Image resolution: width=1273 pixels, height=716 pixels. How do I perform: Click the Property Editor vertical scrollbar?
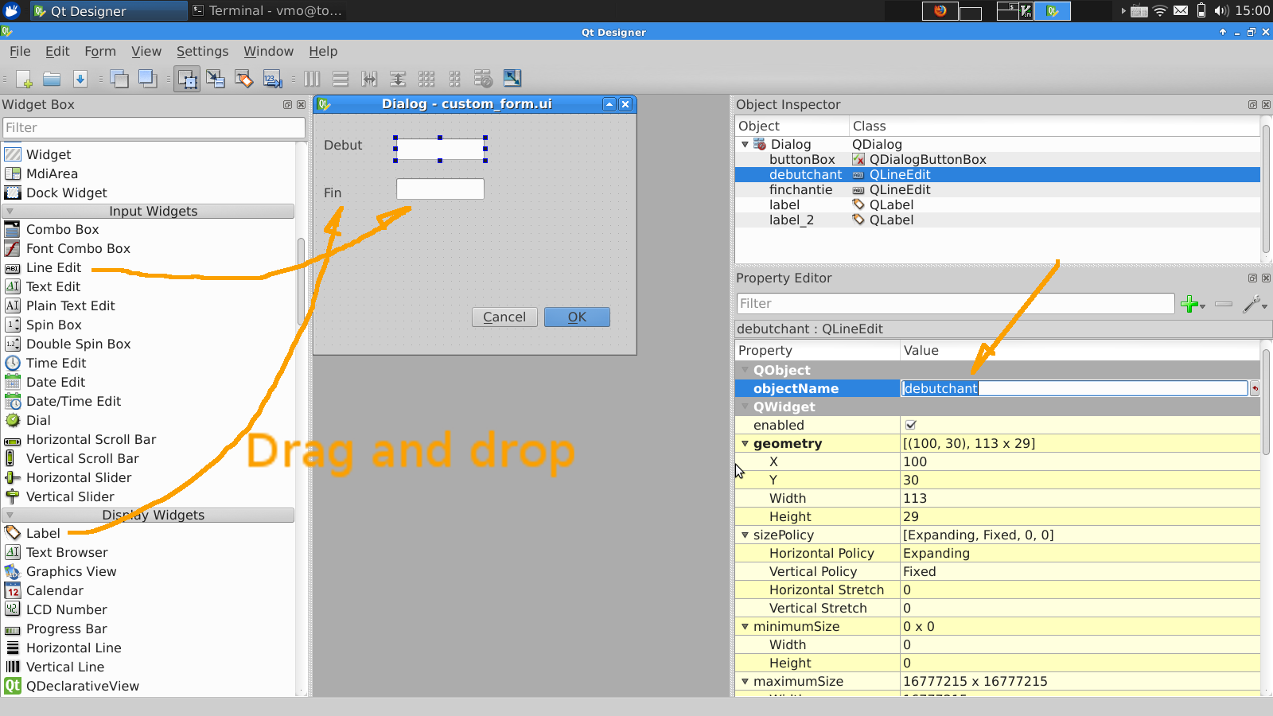(1266, 402)
